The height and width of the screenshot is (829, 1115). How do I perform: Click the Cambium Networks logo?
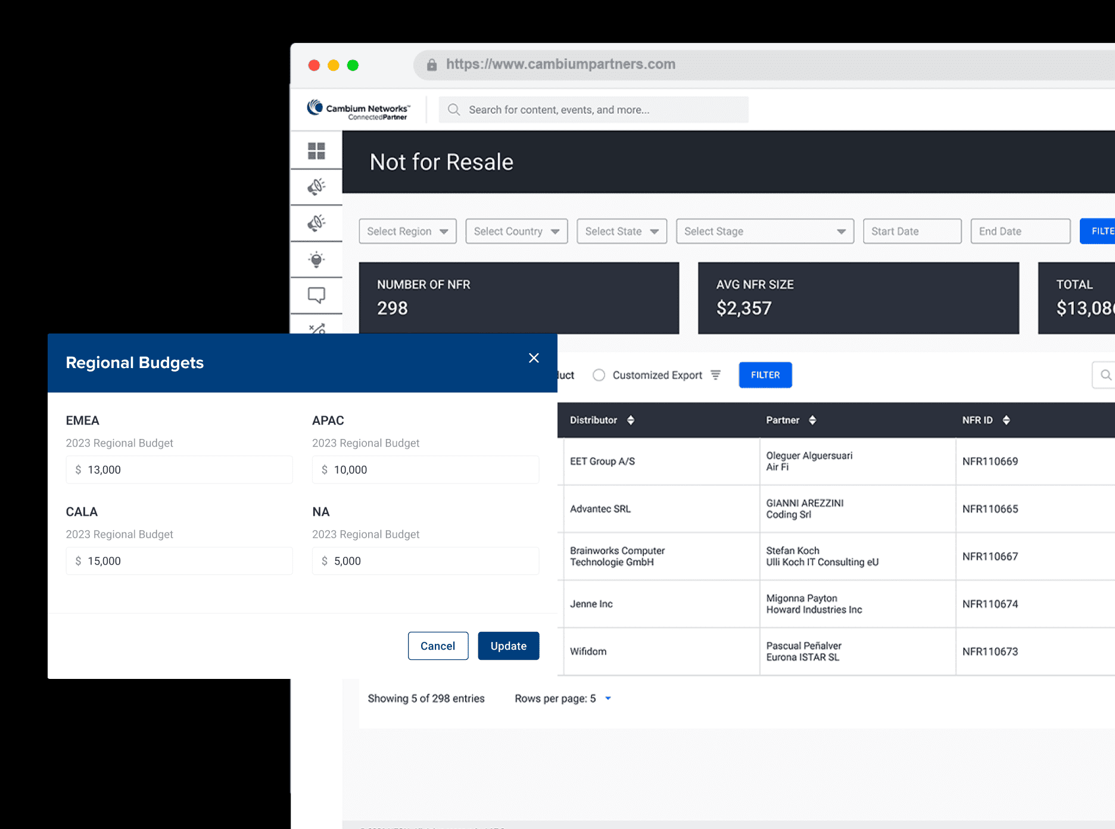[x=358, y=109]
